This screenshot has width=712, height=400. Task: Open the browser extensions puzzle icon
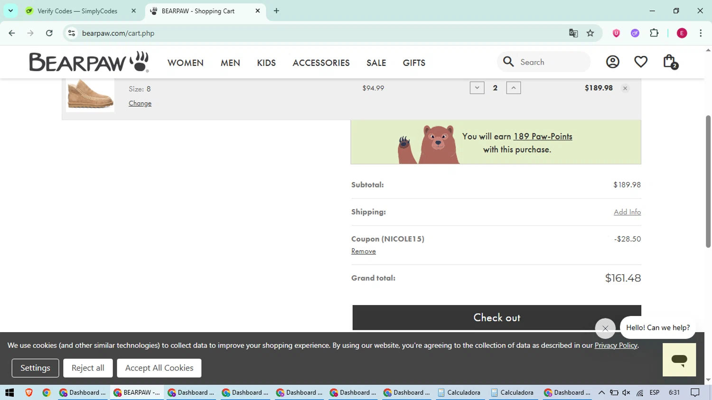(654, 33)
